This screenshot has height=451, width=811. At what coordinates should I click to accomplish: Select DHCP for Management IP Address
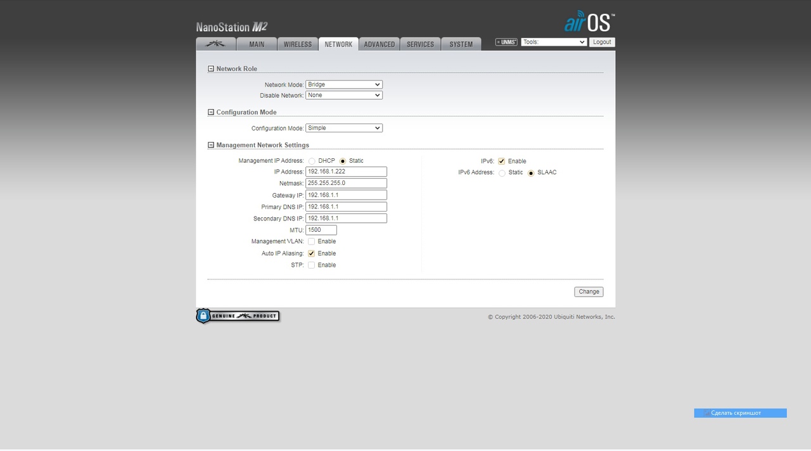coord(312,162)
